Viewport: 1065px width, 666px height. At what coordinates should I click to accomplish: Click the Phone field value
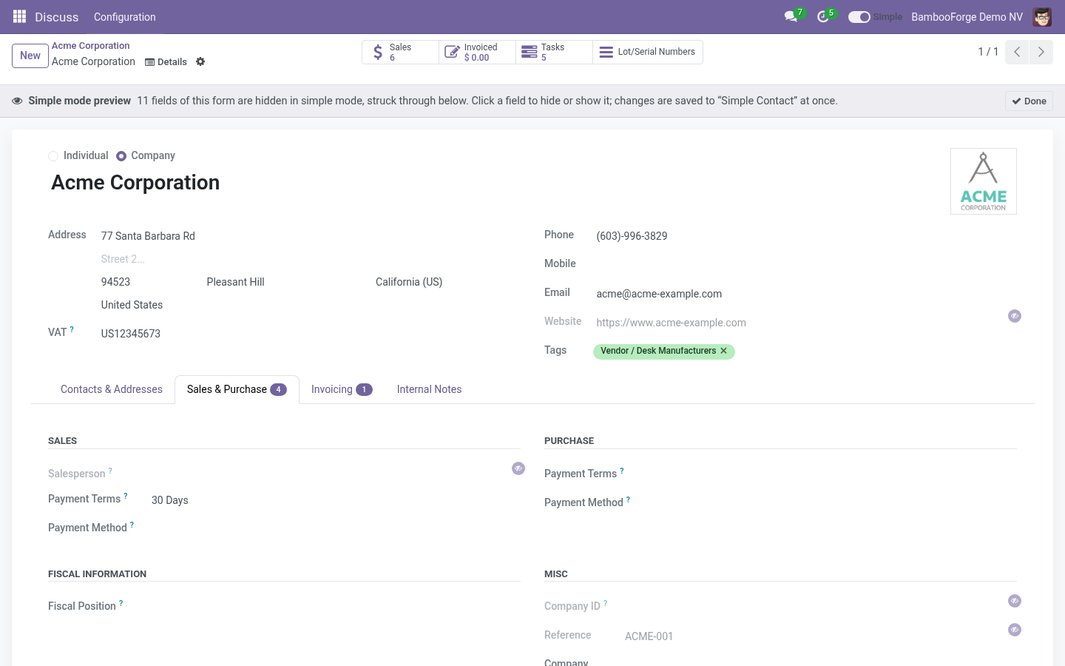tap(806, 236)
